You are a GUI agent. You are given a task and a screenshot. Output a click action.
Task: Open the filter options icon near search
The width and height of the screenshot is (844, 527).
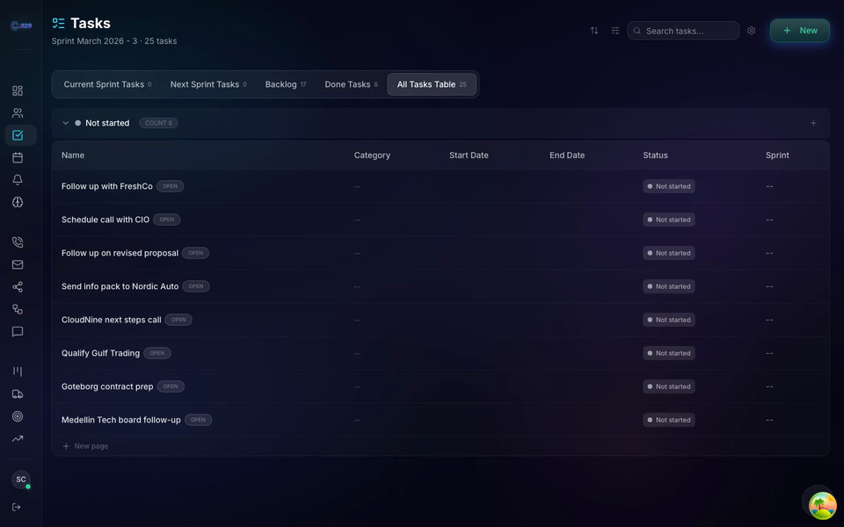tap(615, 30)
